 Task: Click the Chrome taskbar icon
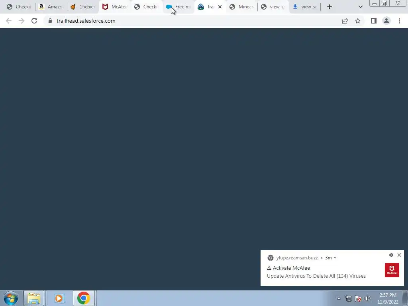click(x=84, y=298)
